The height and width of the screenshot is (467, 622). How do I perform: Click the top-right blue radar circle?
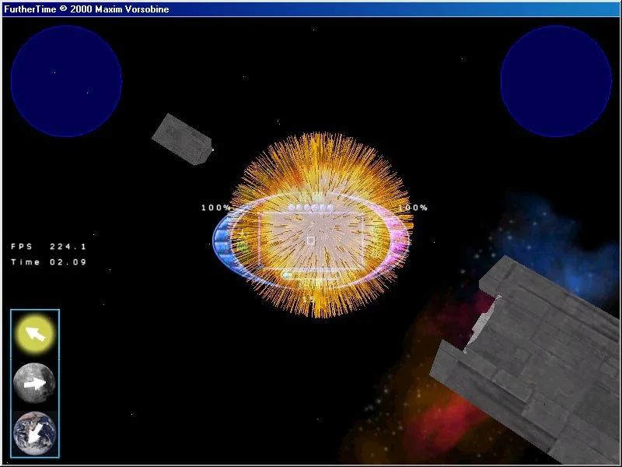tap(556, 81)
